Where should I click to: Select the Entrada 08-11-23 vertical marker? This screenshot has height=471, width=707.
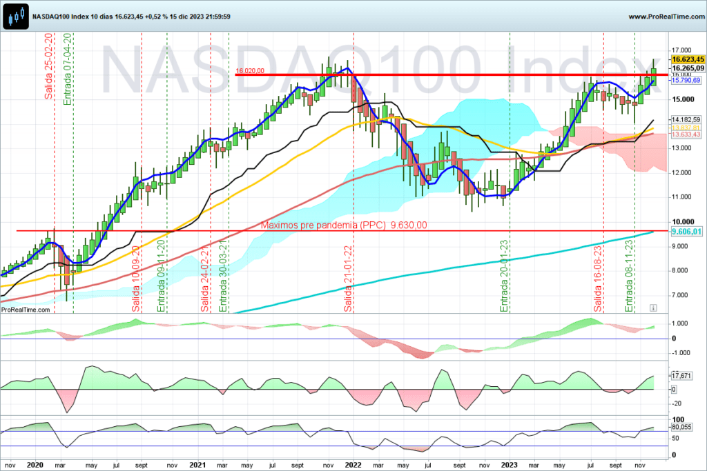point(629,276)
